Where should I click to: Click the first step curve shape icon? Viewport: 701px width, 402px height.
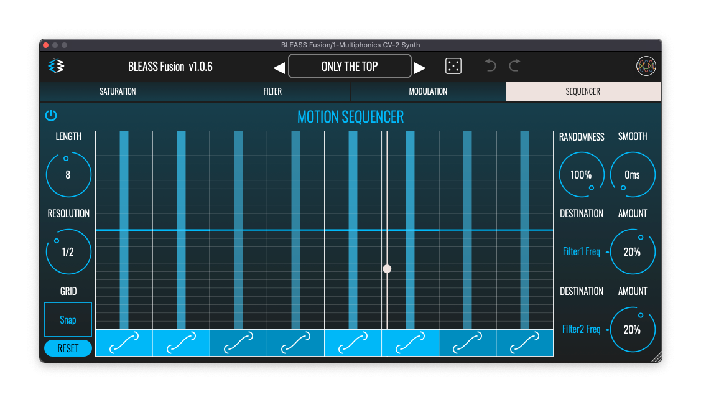[124, 343]
